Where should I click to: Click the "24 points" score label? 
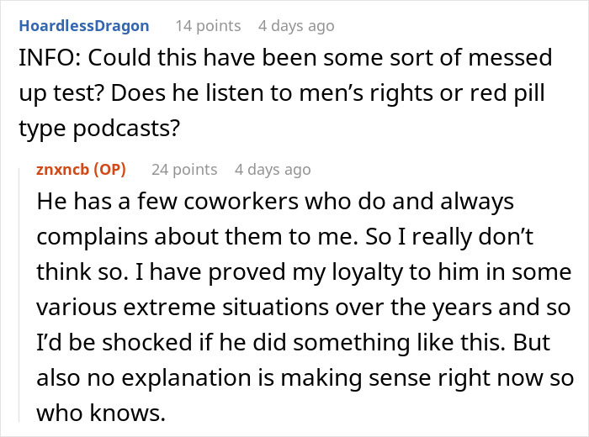tap(184, 169)
